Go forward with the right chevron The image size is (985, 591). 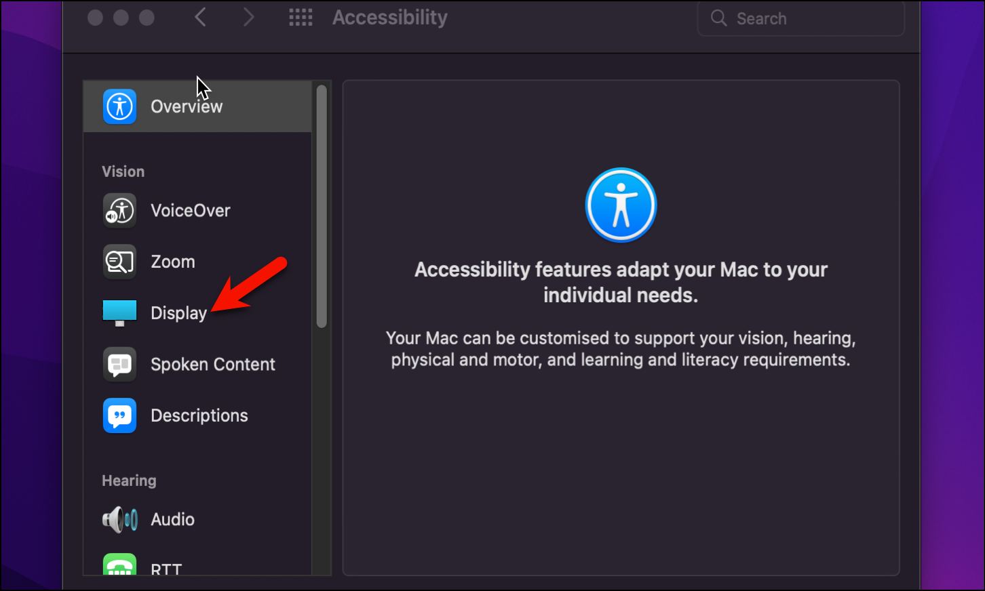[248, 17]
